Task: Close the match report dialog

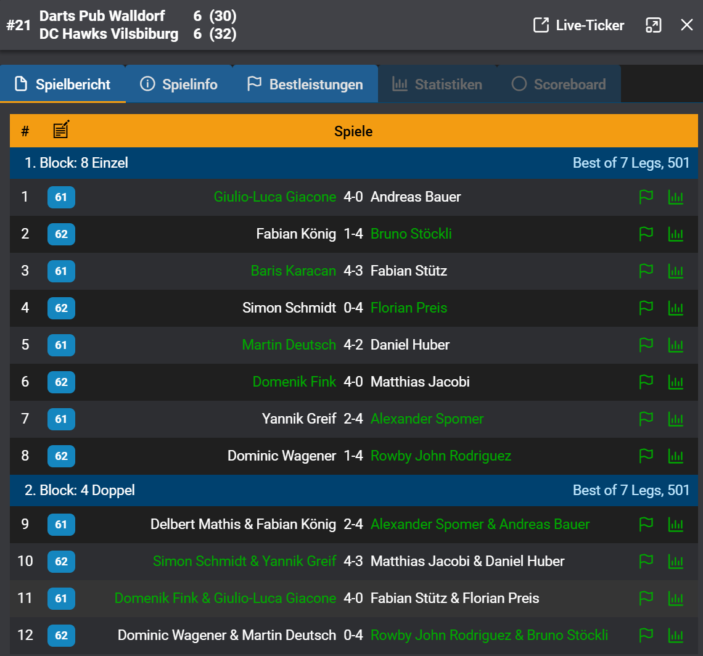Action: (686, 25)
